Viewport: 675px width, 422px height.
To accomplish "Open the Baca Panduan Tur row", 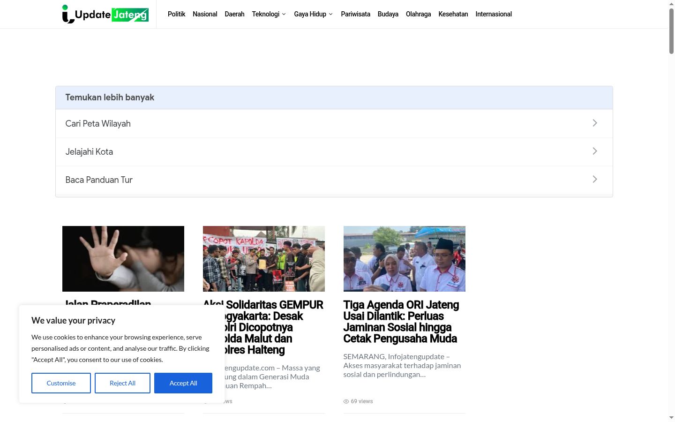I will click(x=334, y=180).
